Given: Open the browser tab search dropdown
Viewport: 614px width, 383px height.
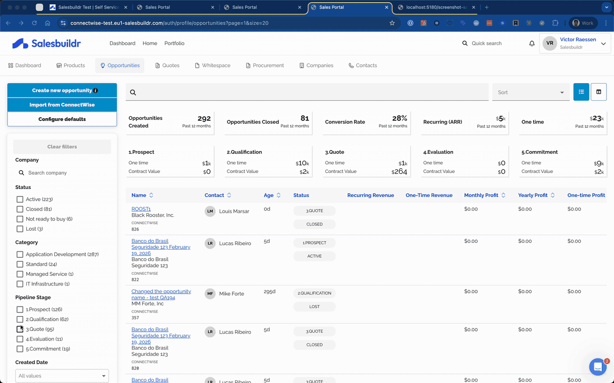Looking at the screenshot, I should click(x=607, y=7).
